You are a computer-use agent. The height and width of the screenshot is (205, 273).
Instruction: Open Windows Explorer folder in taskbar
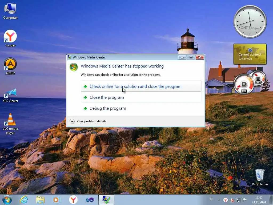(x=40, y=200)
